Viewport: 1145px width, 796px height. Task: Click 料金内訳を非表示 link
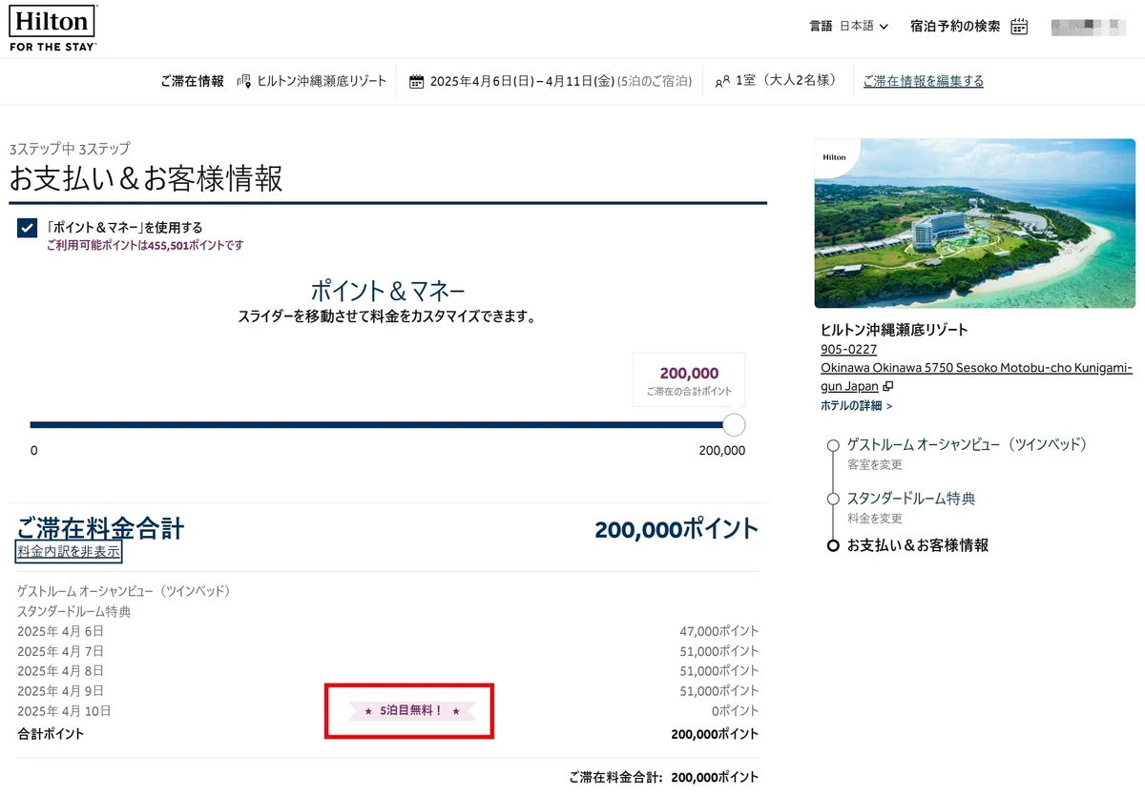69,551
